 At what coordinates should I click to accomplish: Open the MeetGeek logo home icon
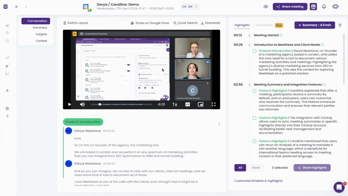tap(5, 7)
